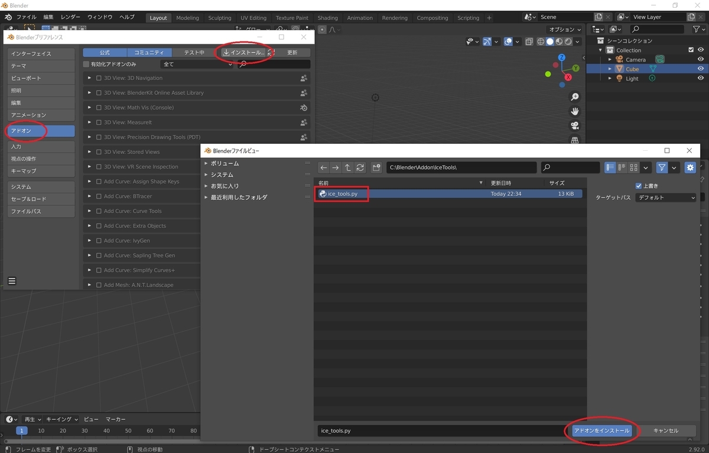Screen dimensions: 709x453
Task: Enable the Add Curve: IvyGen addon
Action: (x=99, y=241)
